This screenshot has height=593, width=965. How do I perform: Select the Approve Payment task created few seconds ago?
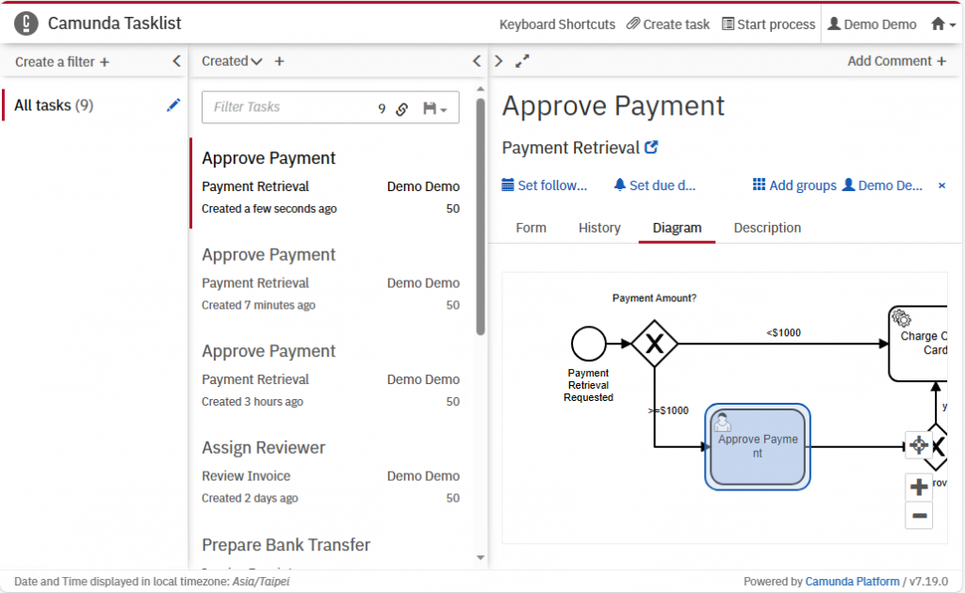coord(331,184)
